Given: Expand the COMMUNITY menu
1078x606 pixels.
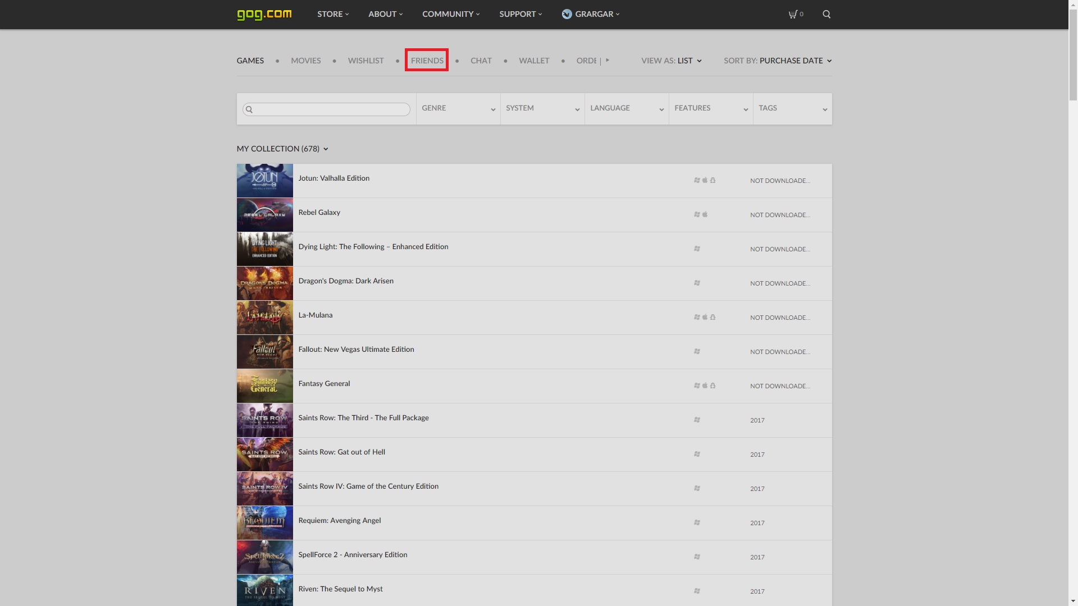Looking at the screenshot, I should [451, 14].
